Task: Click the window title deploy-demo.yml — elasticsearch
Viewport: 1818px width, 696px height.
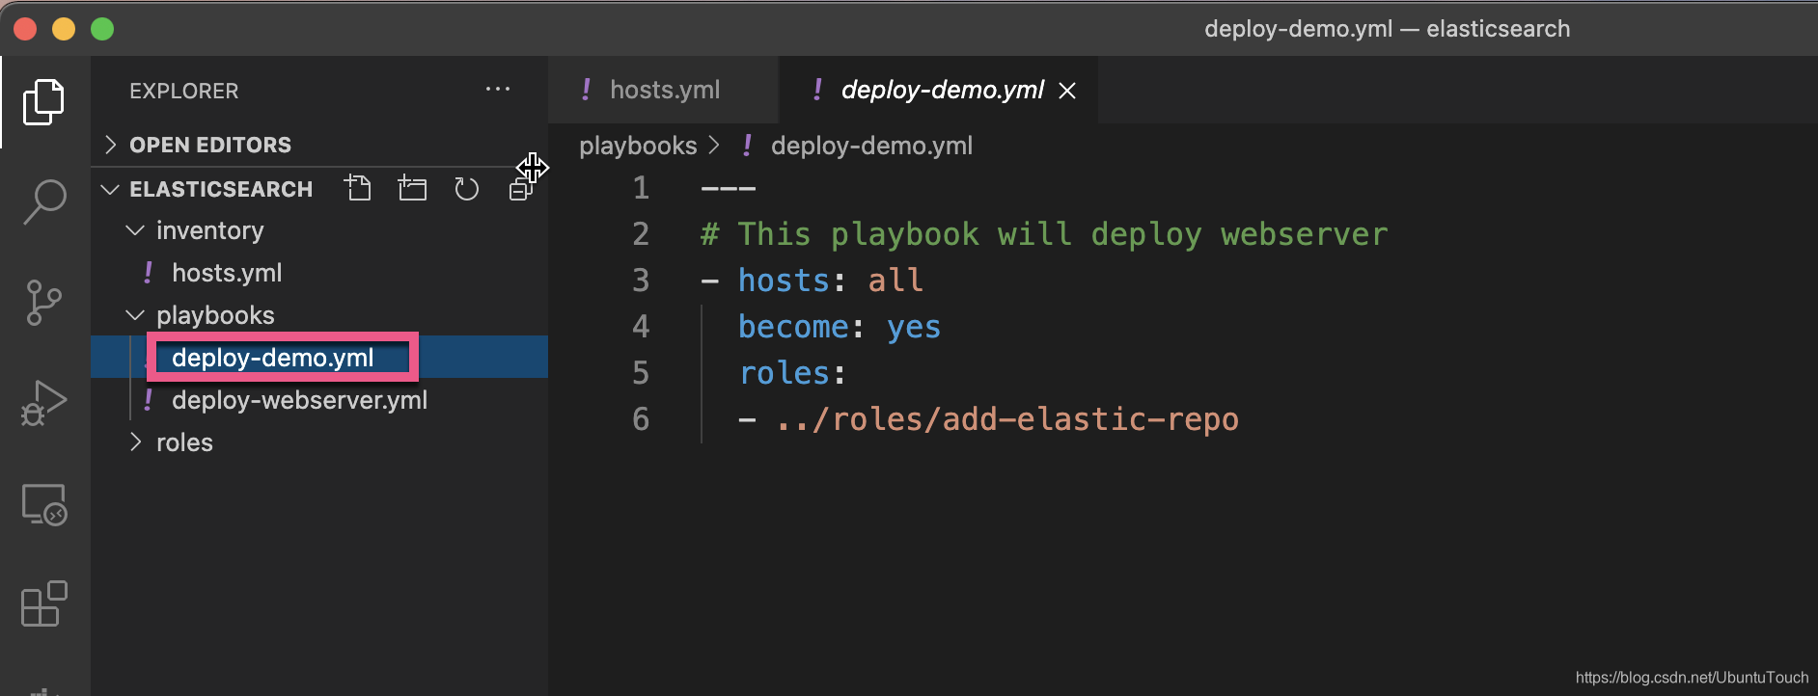Action: click(1387, 29)
